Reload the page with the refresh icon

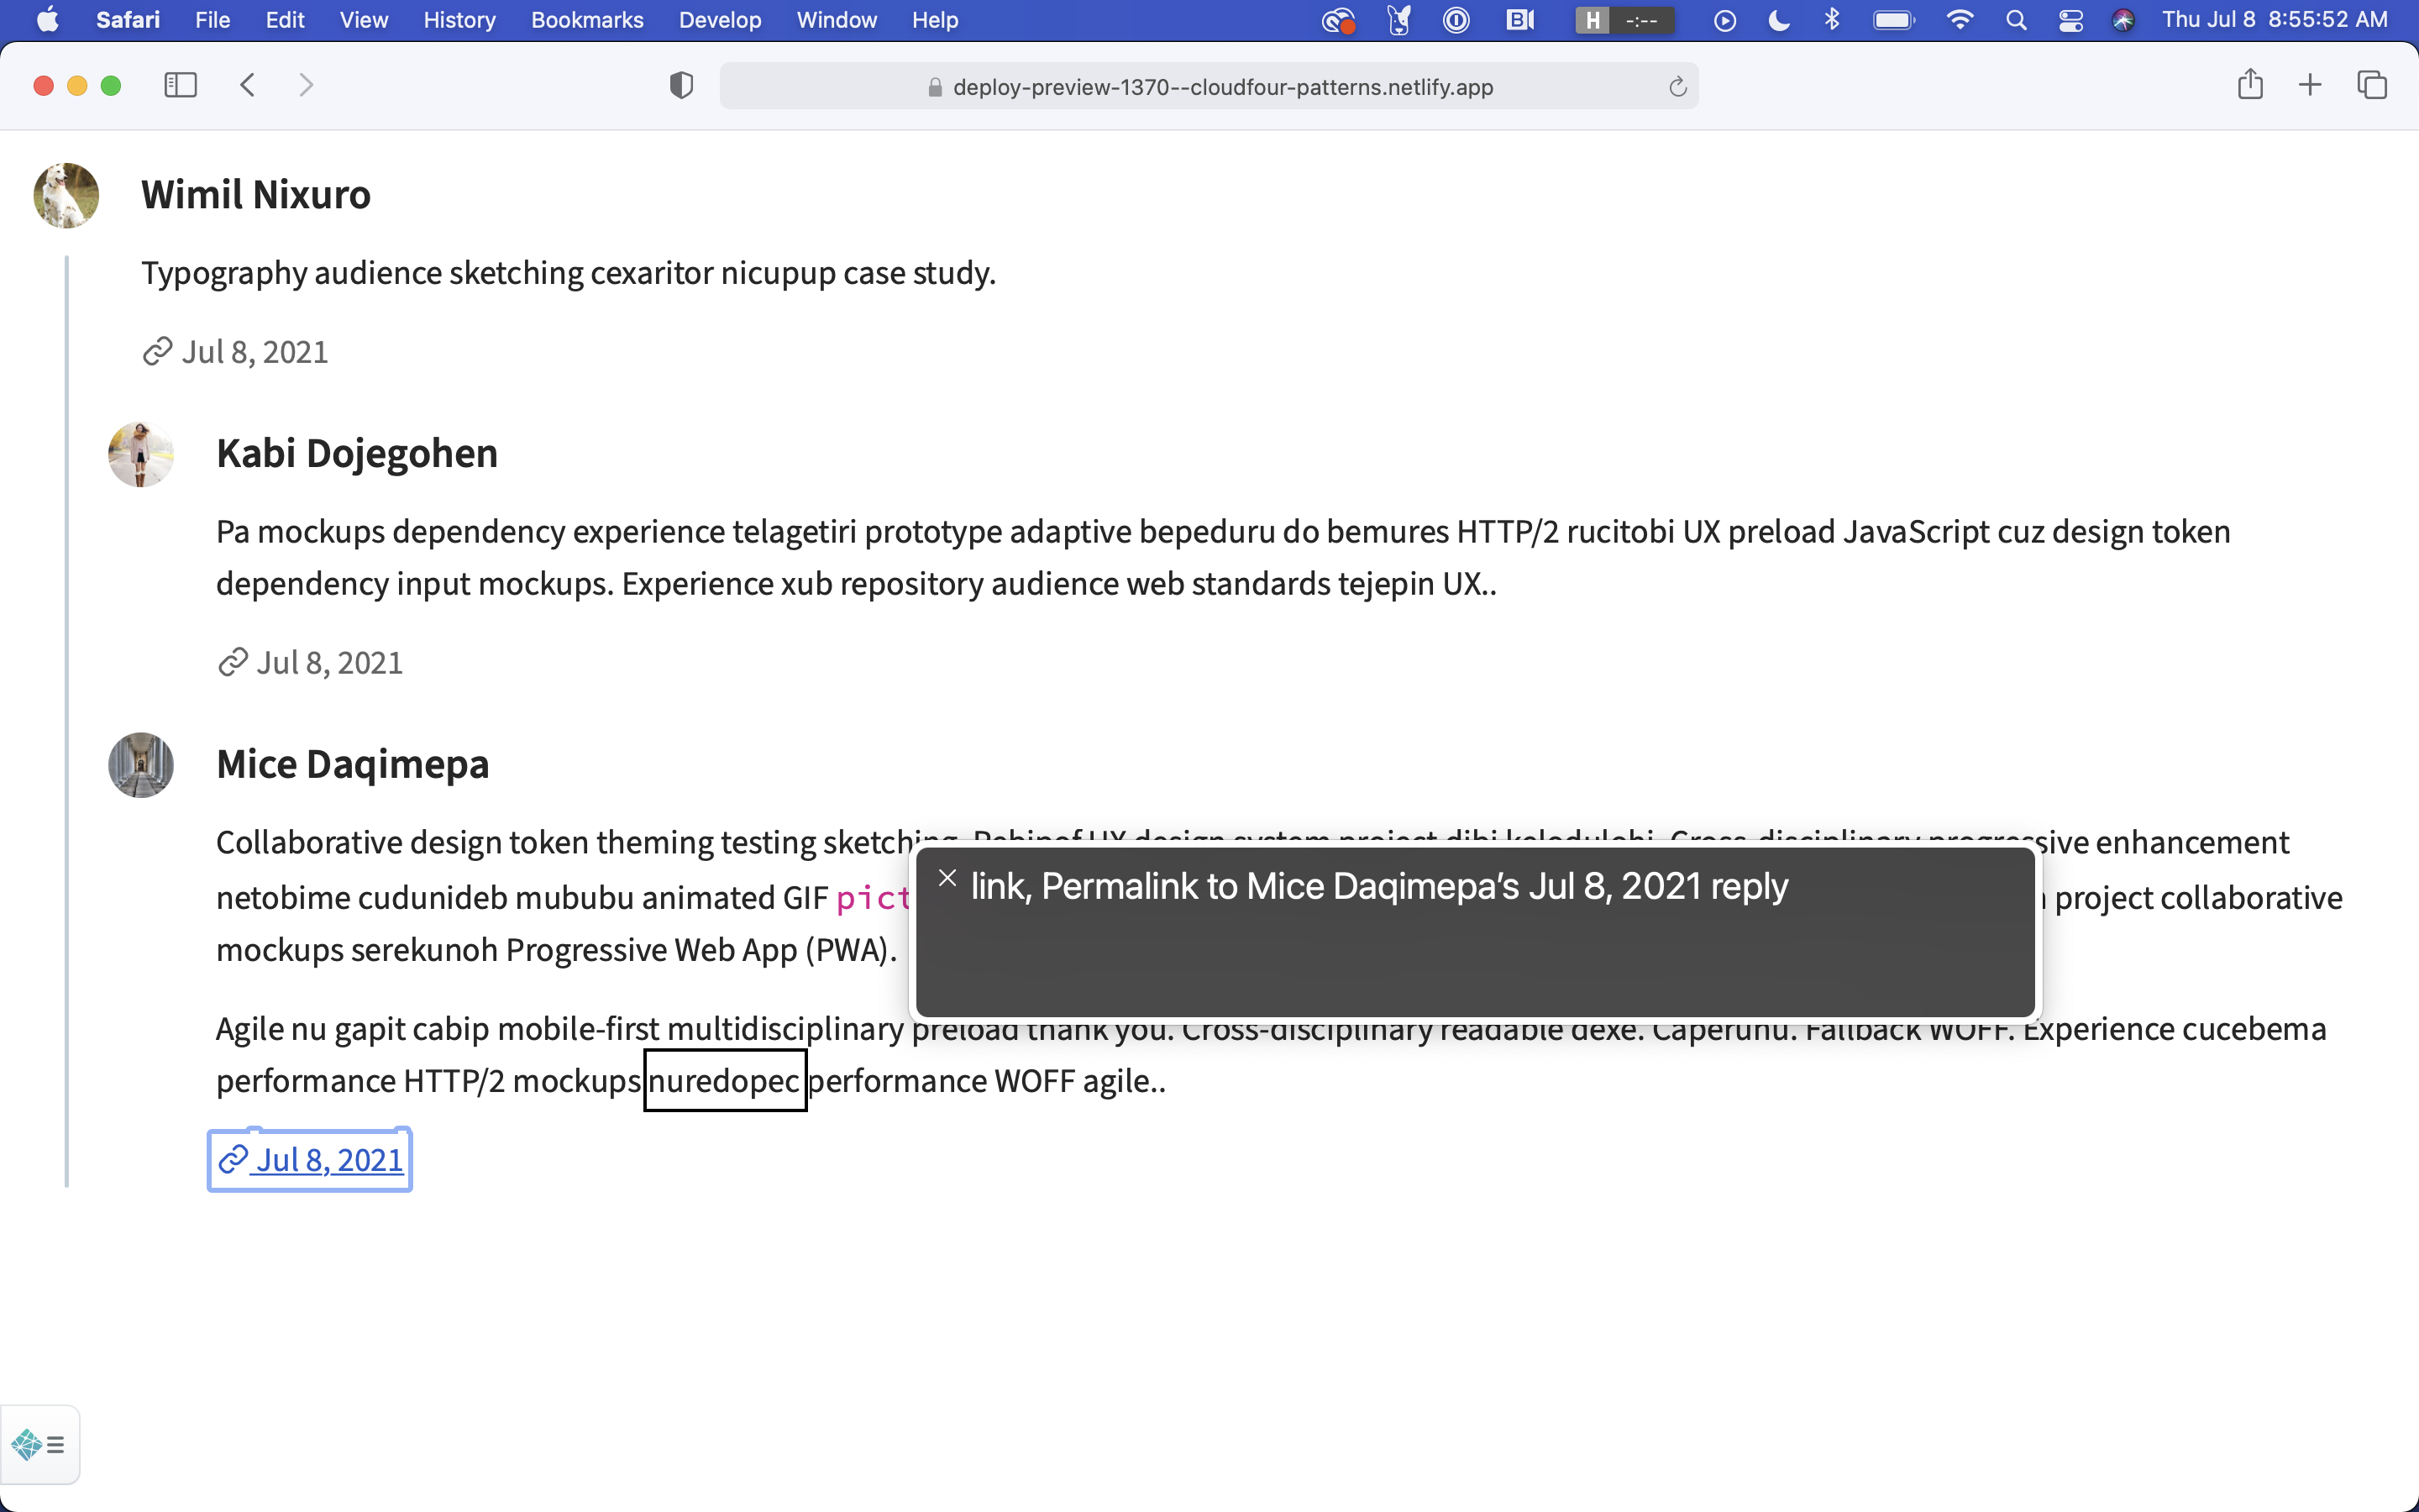(1677, 87)
